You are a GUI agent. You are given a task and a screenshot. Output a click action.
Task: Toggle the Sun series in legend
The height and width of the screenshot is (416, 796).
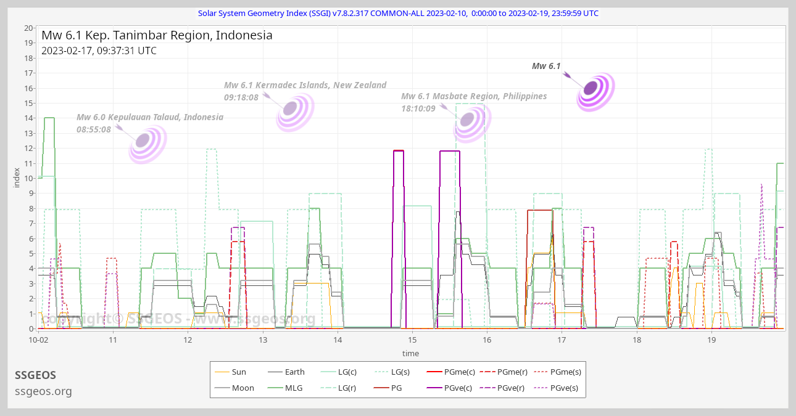230,372
